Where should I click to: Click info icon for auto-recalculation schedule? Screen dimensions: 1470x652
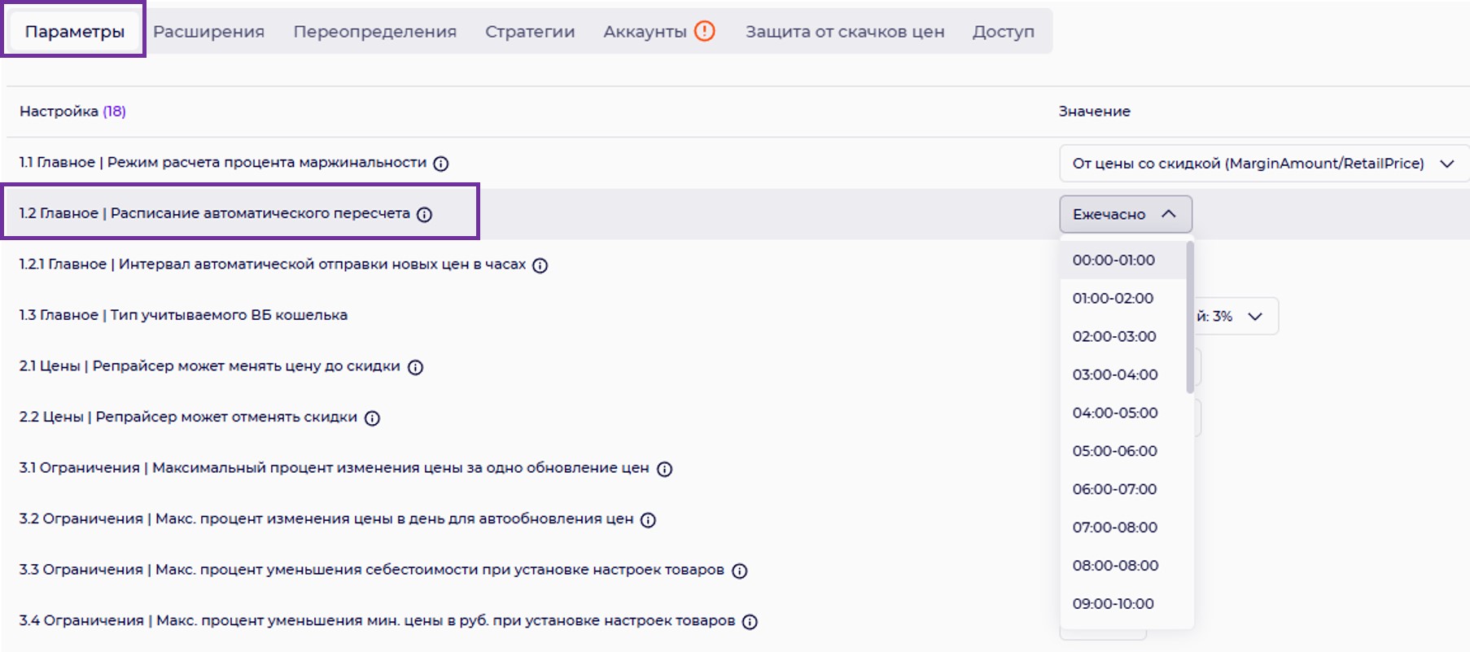(x=424, y=215)
